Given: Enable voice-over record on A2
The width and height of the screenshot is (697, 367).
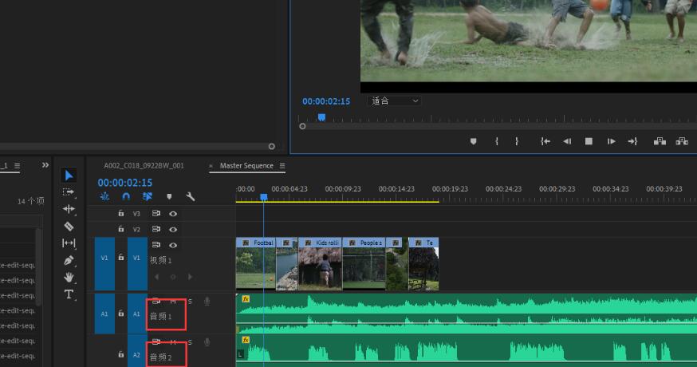Looking at the screenshot, I should coord(207,342).
